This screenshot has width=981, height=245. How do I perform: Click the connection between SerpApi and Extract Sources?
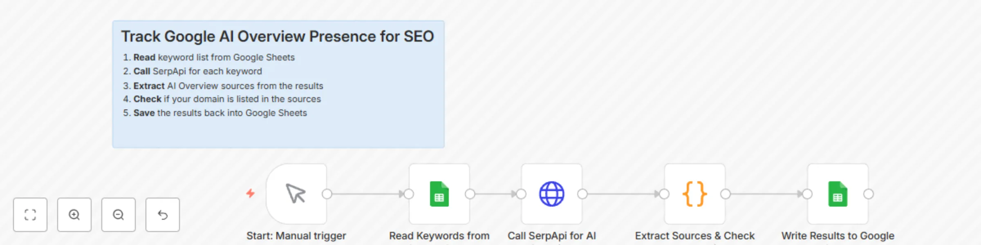(623, 194)
